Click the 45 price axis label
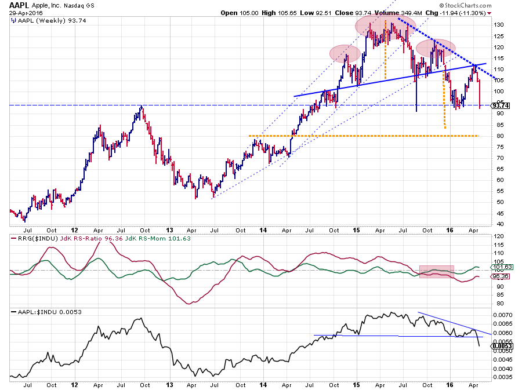Screen dimensions: 522x390 (x=500, y=213)
